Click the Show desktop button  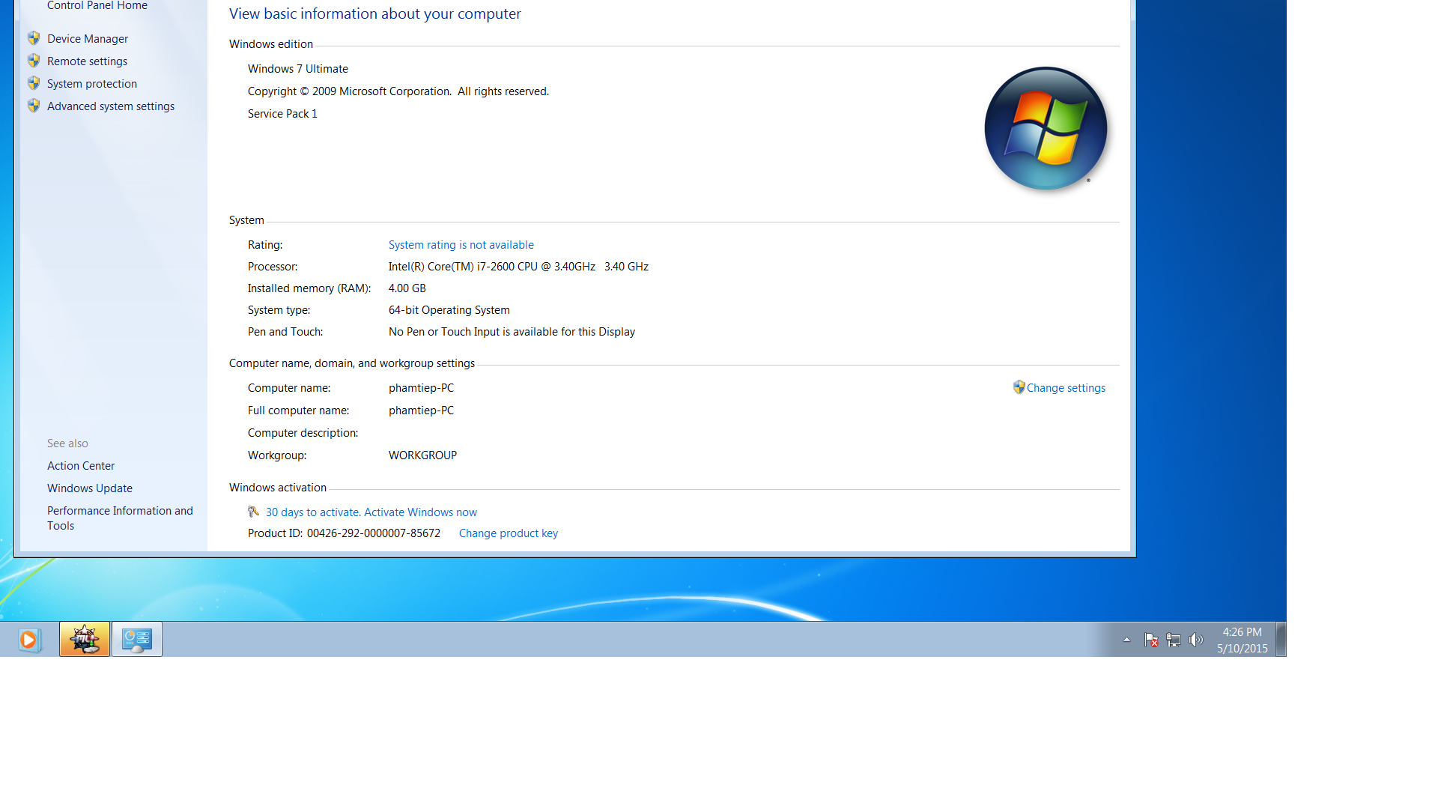pyautogui.click(x=1281, y=640)
